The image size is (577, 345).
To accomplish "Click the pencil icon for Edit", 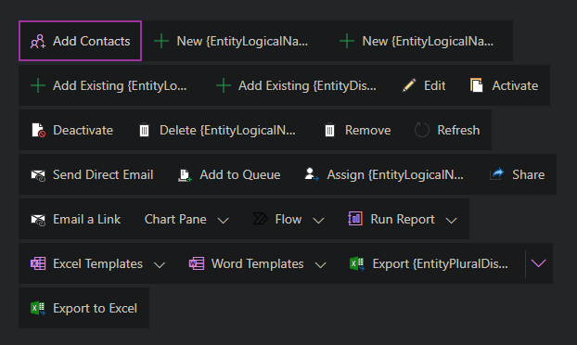I will [x=409, y=85].
